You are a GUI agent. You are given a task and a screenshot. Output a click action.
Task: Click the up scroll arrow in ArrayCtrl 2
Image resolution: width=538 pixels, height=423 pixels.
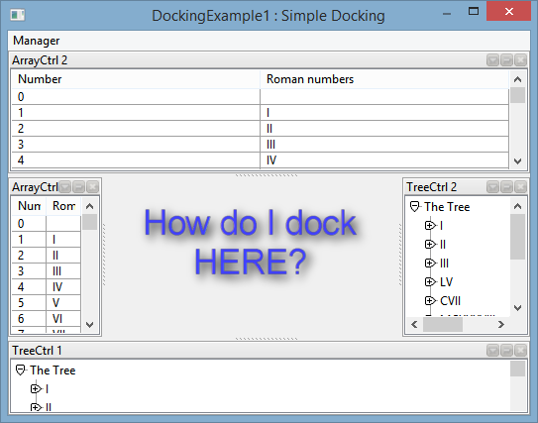518,79
